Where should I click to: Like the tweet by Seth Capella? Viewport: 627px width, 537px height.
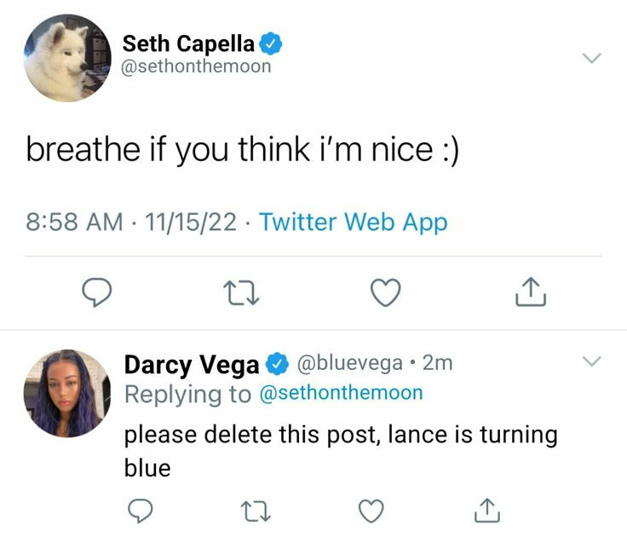[386, 293]
